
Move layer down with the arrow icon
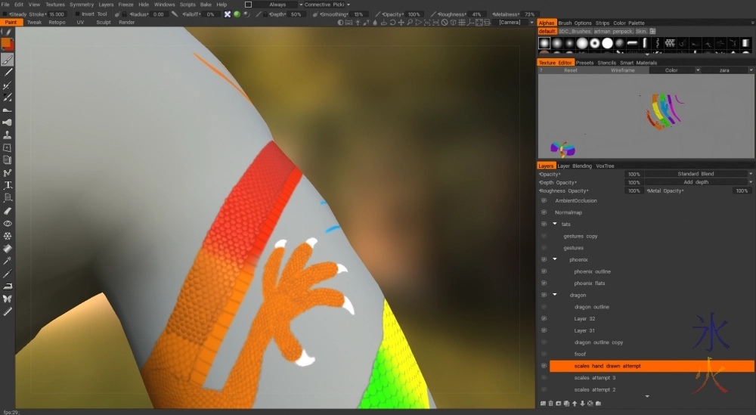click(582, 404)
